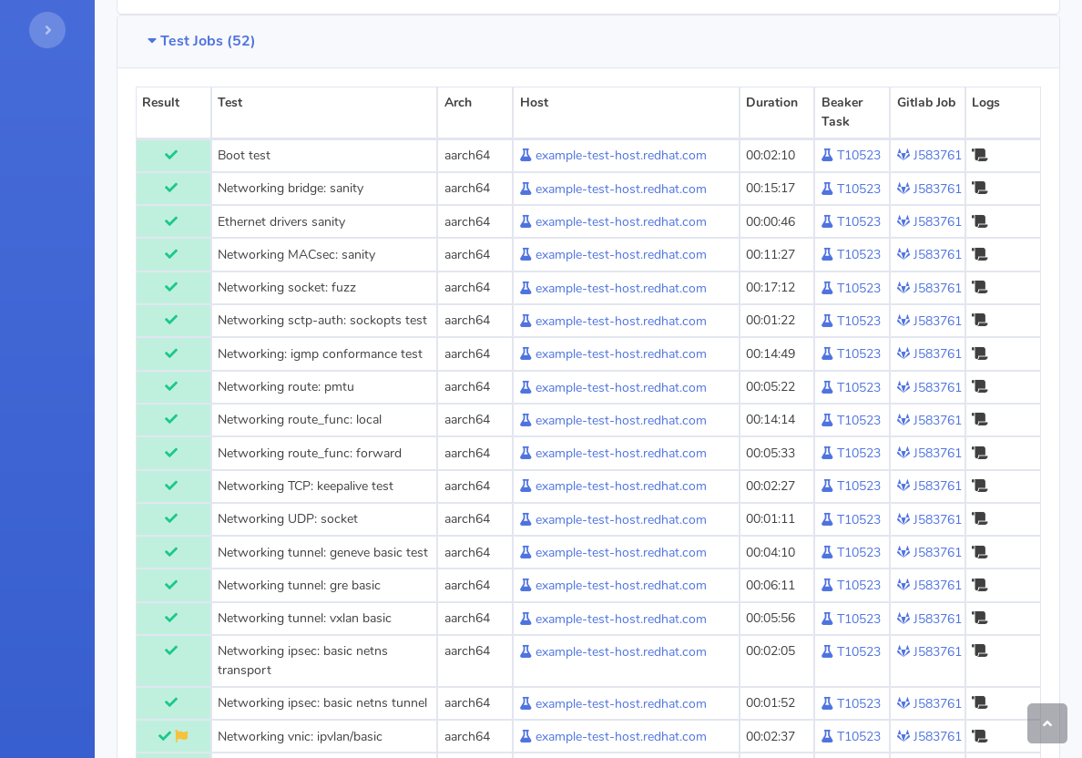This screenshot has height=758, width=1082.
Task: Open Gitlab job J583761 for socket: fuzz
Action: coord(937,287)
